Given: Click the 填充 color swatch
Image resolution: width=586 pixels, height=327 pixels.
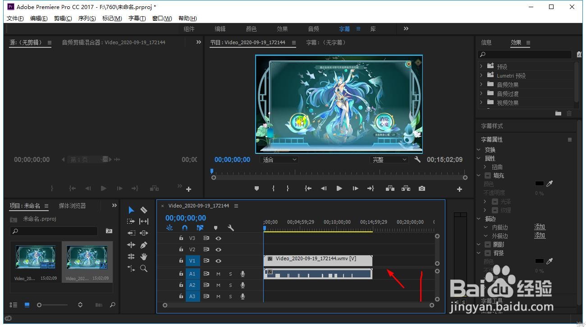Looking at the screenshot, I should tap(539, 184).
